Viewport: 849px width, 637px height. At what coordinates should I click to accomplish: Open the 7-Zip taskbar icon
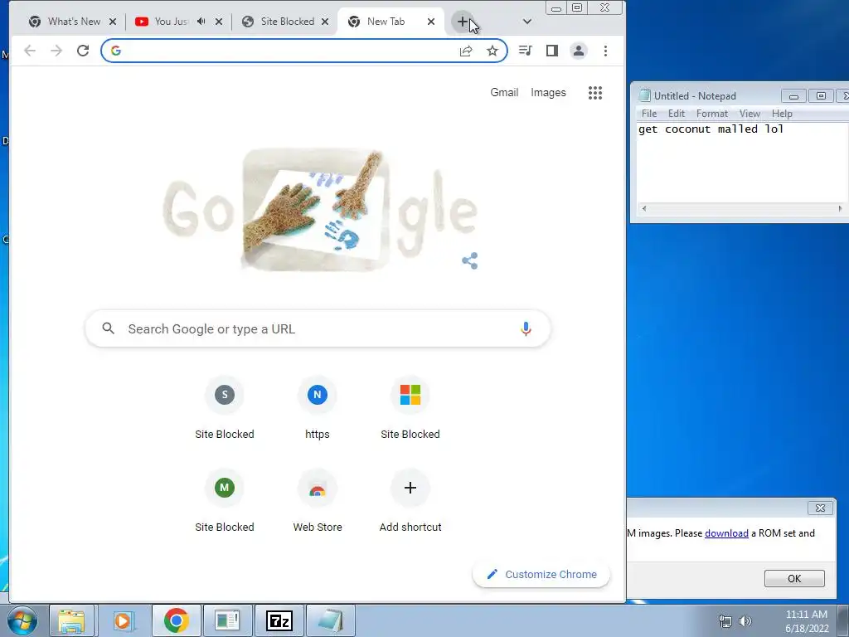279,620
